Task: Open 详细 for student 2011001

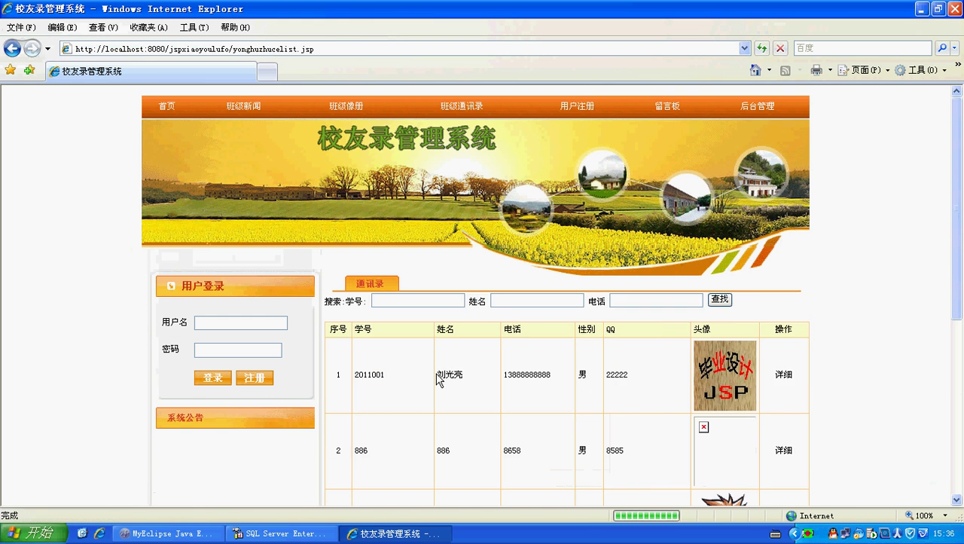Action: 784,374
